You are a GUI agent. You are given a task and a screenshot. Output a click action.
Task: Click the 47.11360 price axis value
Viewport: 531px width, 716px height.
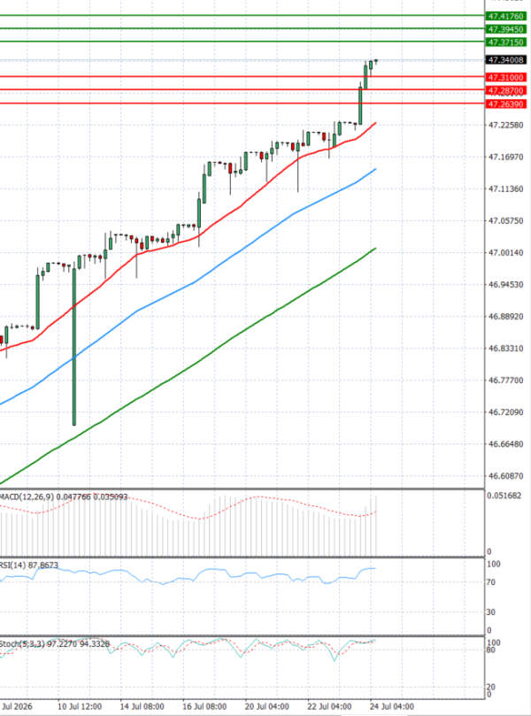pos(506,189)
